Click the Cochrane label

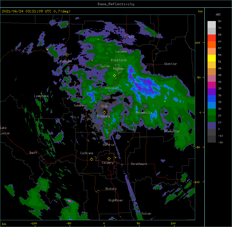tap(87, 153)
